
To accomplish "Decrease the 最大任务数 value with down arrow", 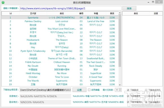I will [120, 91].
